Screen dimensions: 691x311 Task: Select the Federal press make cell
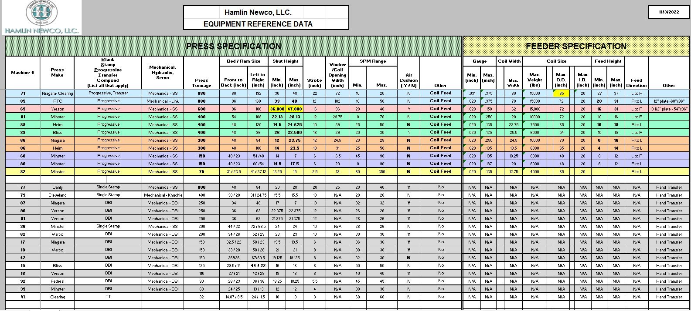coord(57,281)
